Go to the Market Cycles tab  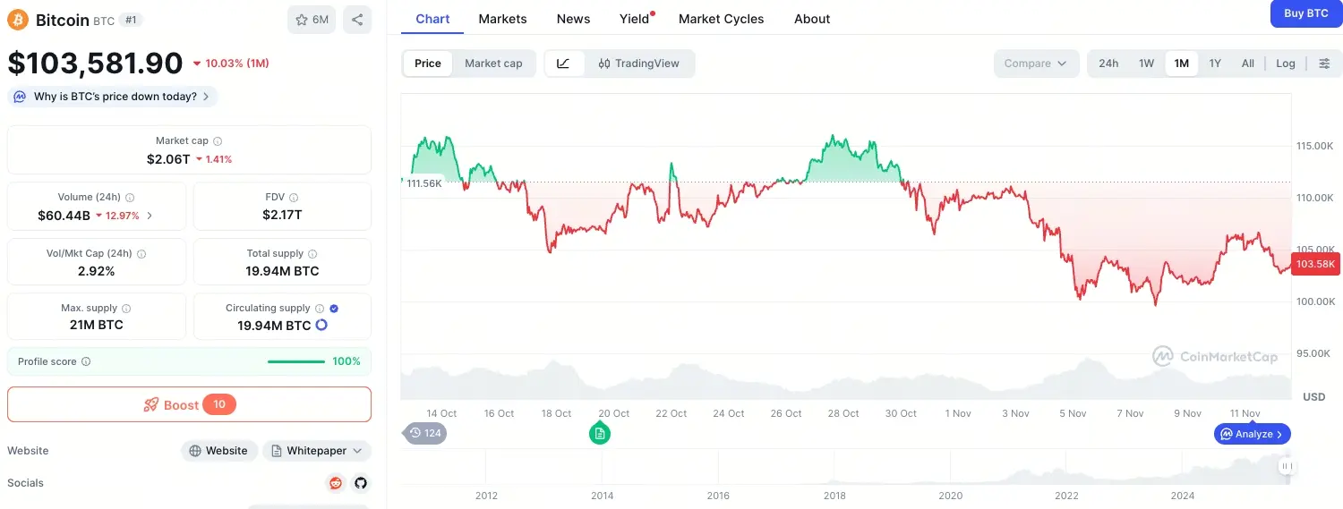[721, 19]
